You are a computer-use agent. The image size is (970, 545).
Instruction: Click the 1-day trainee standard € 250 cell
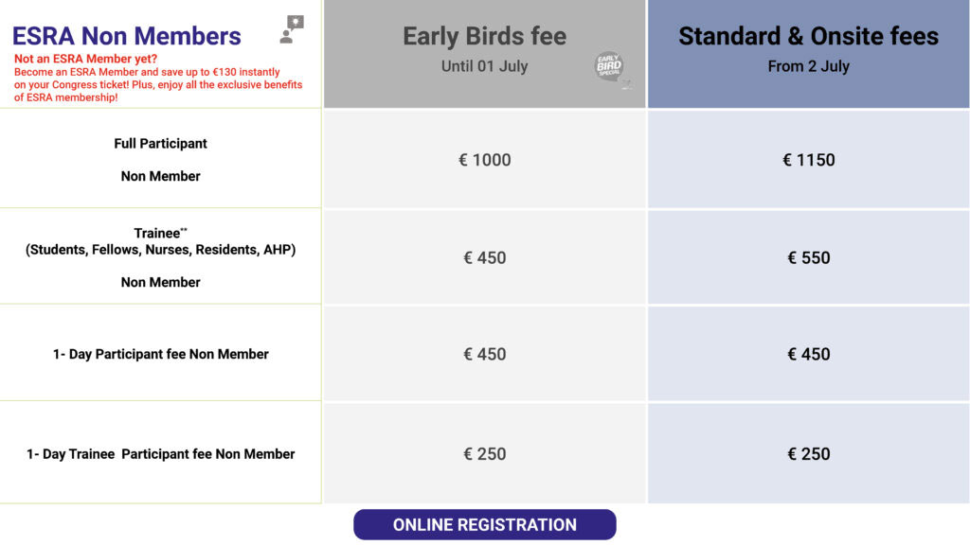(808, 454)
